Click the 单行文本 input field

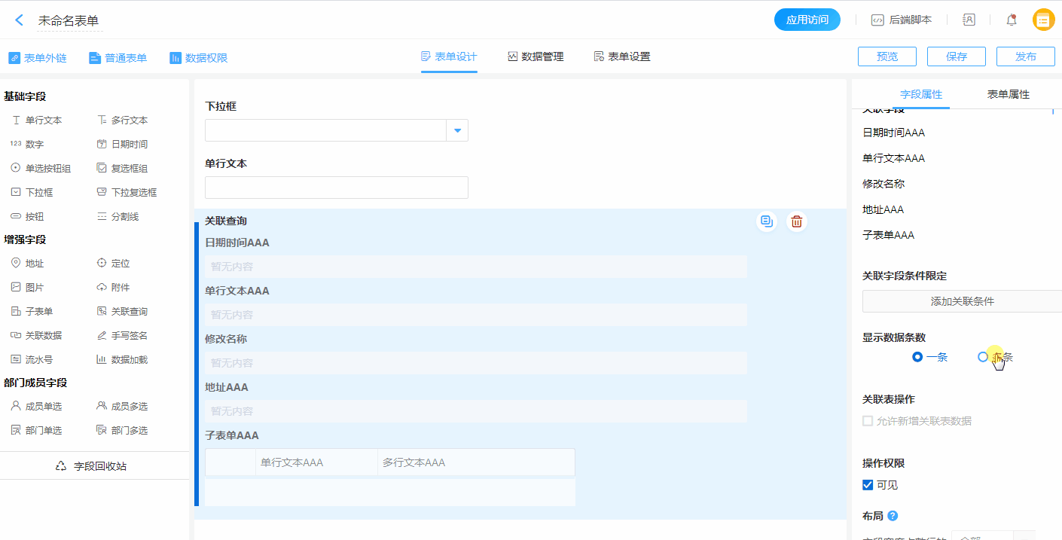pos(337,188)
